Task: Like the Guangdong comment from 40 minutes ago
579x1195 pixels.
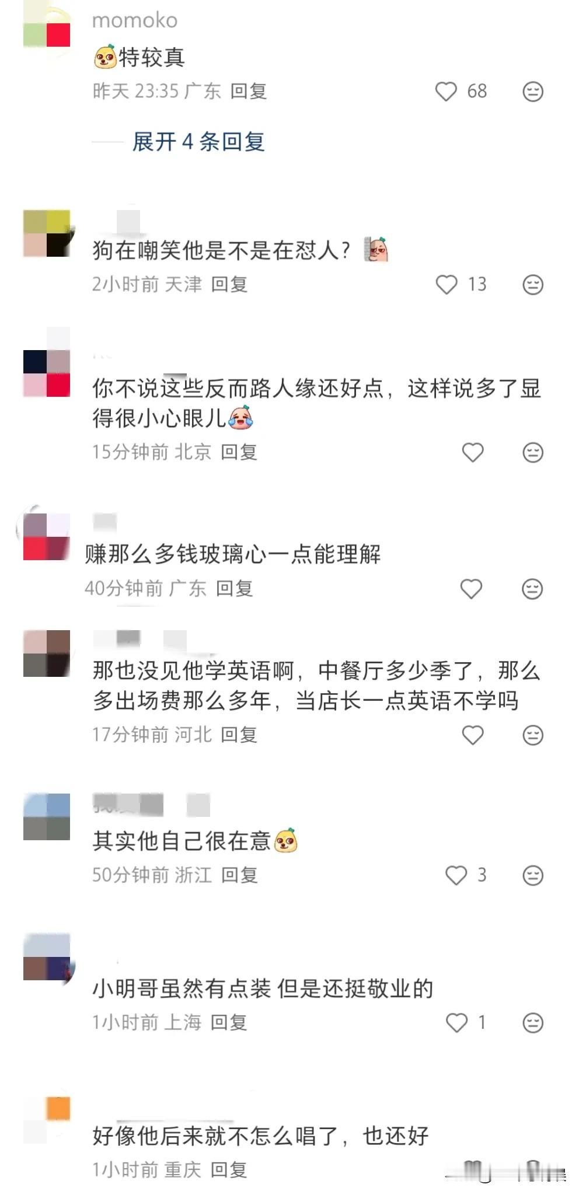Action: click(471, 589)
